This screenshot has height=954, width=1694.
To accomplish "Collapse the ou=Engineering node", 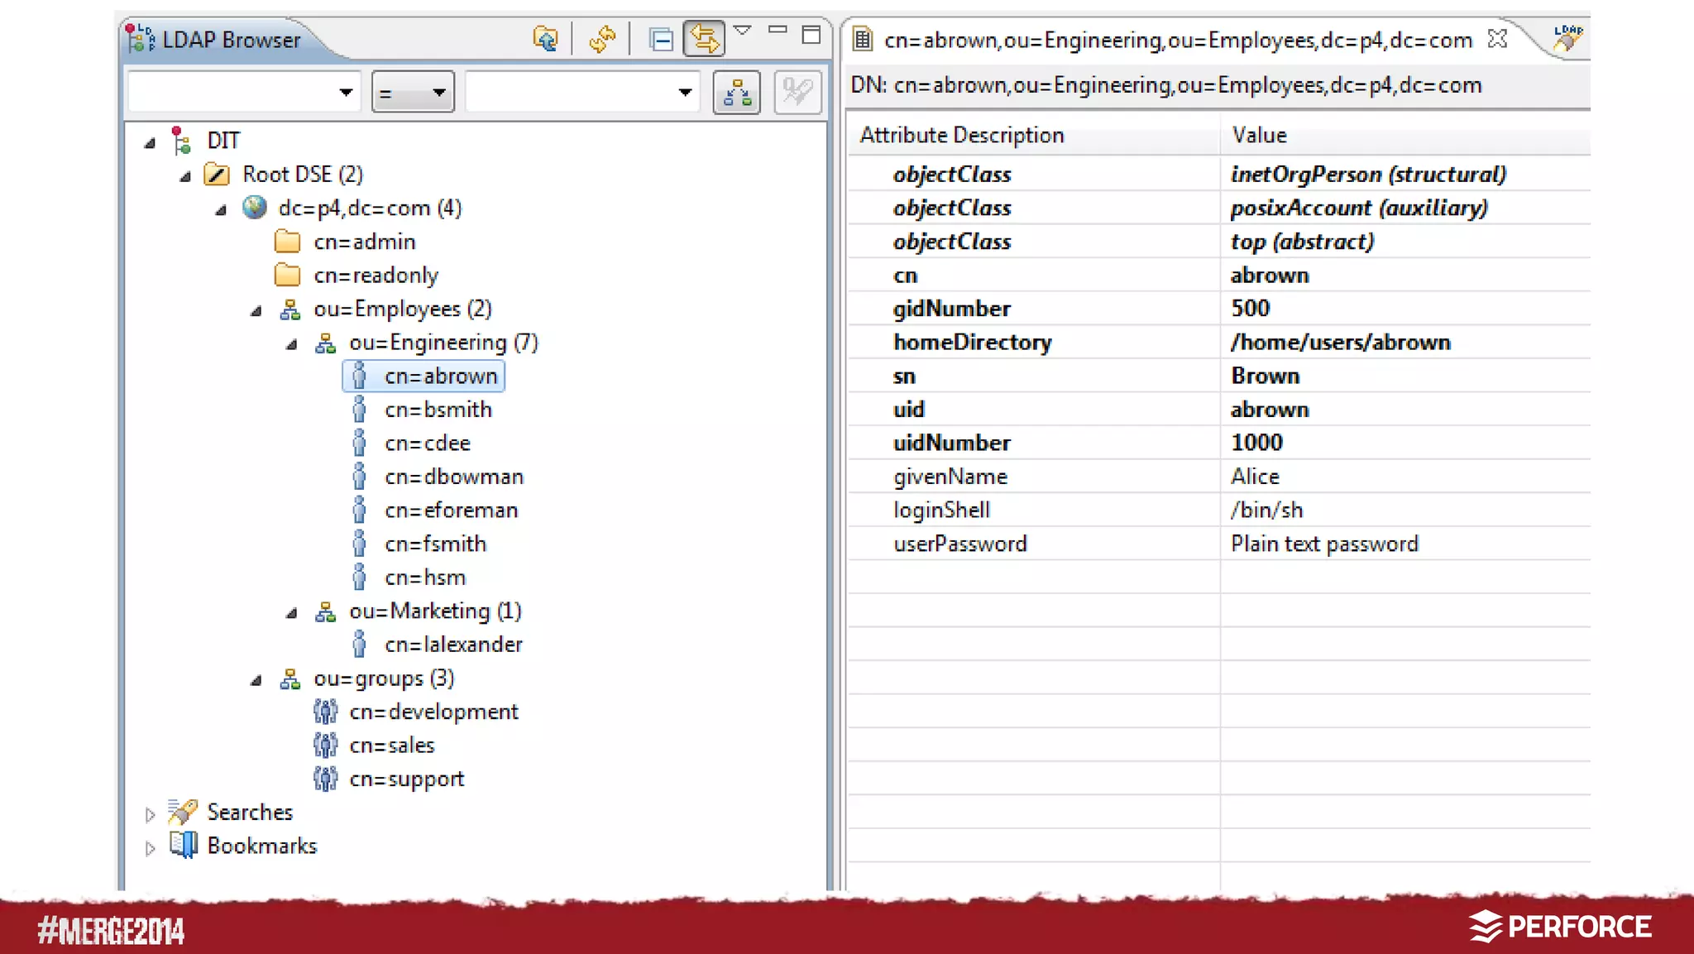I will (x=292, y=344).
